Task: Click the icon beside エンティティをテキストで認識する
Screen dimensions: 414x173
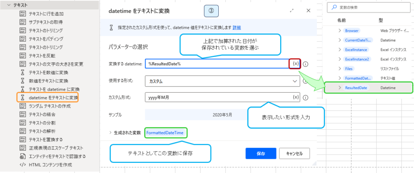Action: pyautogui.click(x=23, y=156)
